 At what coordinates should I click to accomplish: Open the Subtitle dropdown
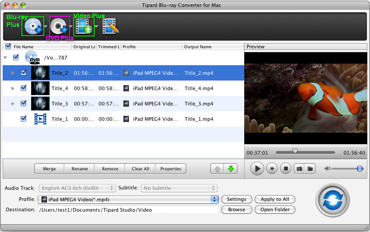(x=179, y=188)
